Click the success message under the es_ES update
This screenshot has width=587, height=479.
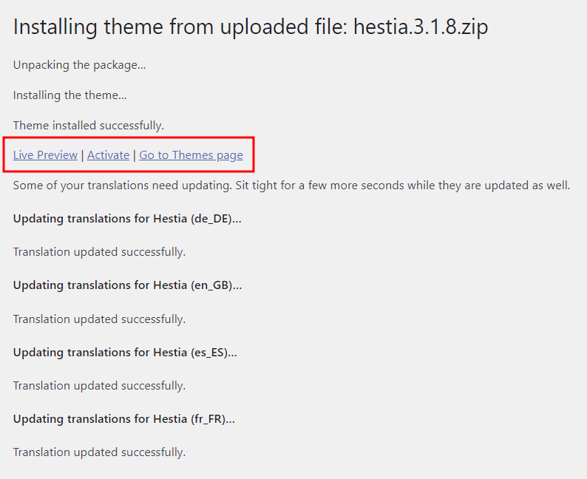99,386
